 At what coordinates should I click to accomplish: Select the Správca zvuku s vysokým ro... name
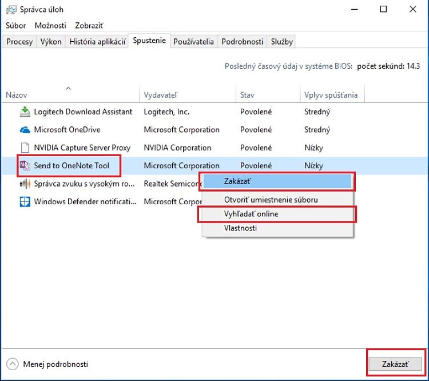84,184
